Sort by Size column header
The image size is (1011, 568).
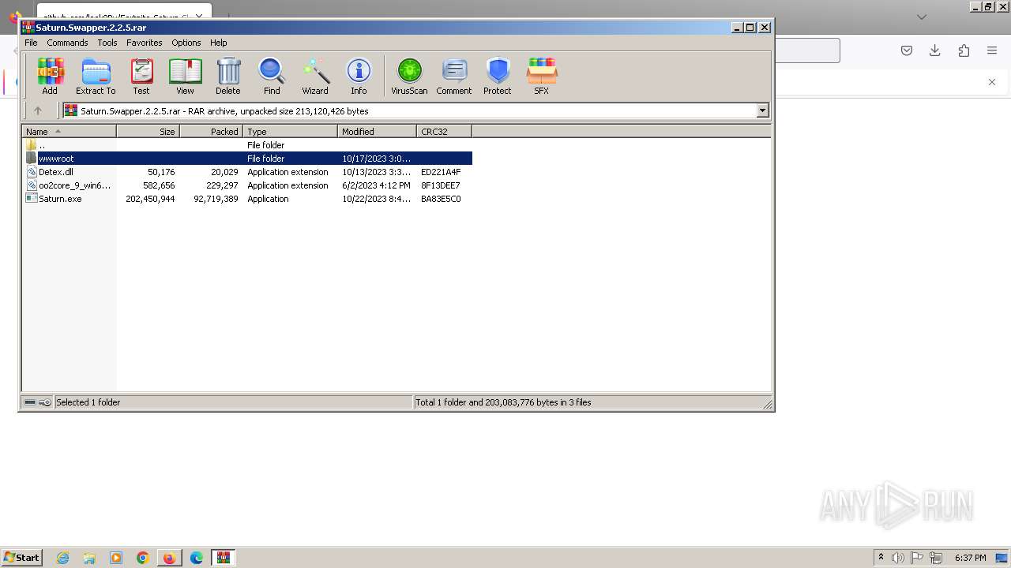coord(148,132)
